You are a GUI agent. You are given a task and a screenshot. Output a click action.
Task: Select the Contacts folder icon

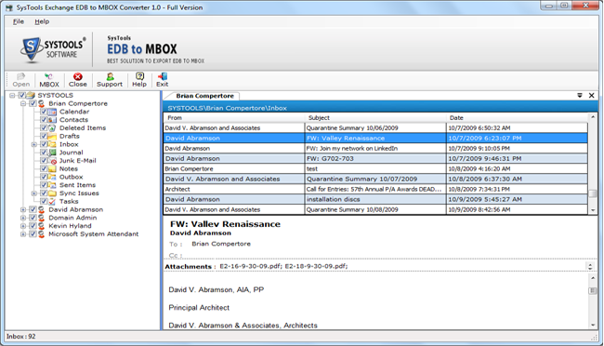pyautogui.click(x=52, y=120)
